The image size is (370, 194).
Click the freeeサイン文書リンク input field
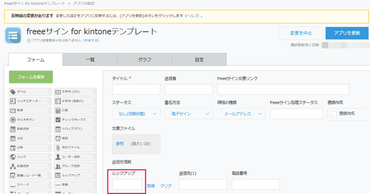[283, 89]
